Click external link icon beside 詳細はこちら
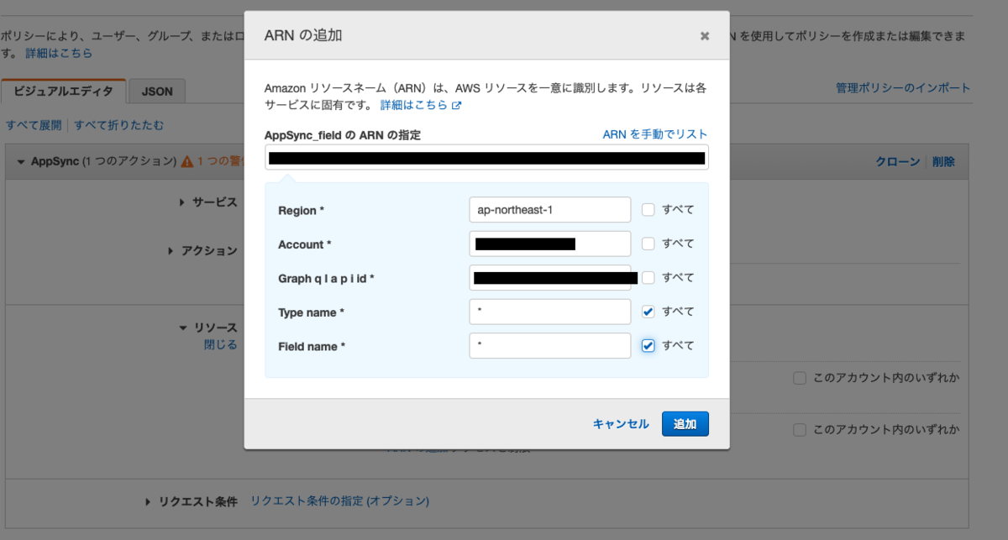The width and height of the screenshot is (1008, 540). [457, 106]
